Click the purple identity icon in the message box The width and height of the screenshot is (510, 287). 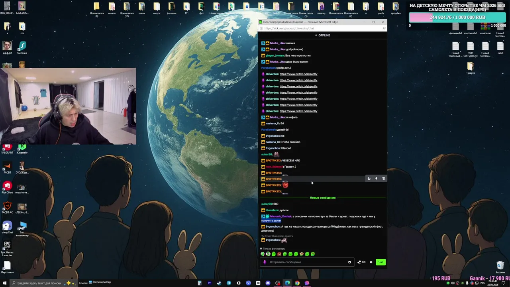tap(265, 262)
